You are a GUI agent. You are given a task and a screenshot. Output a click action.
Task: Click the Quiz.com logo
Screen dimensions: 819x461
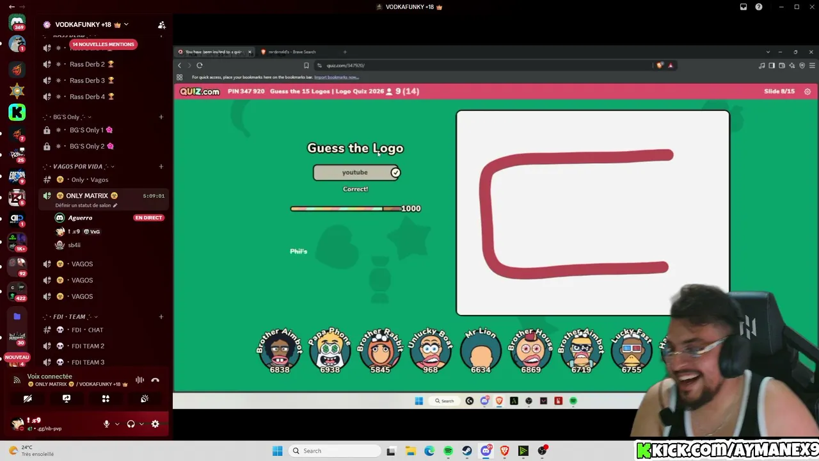200,92
